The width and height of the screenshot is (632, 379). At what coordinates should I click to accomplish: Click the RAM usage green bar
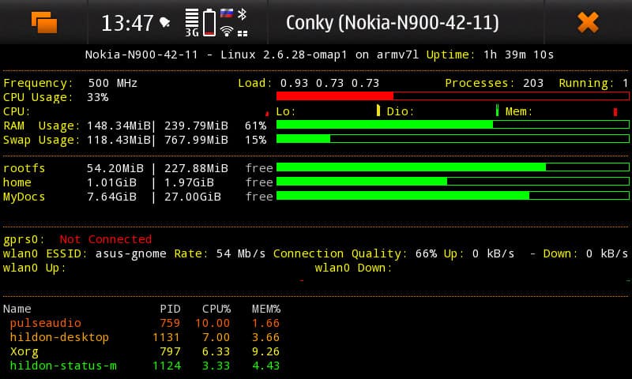coord(453,125)
